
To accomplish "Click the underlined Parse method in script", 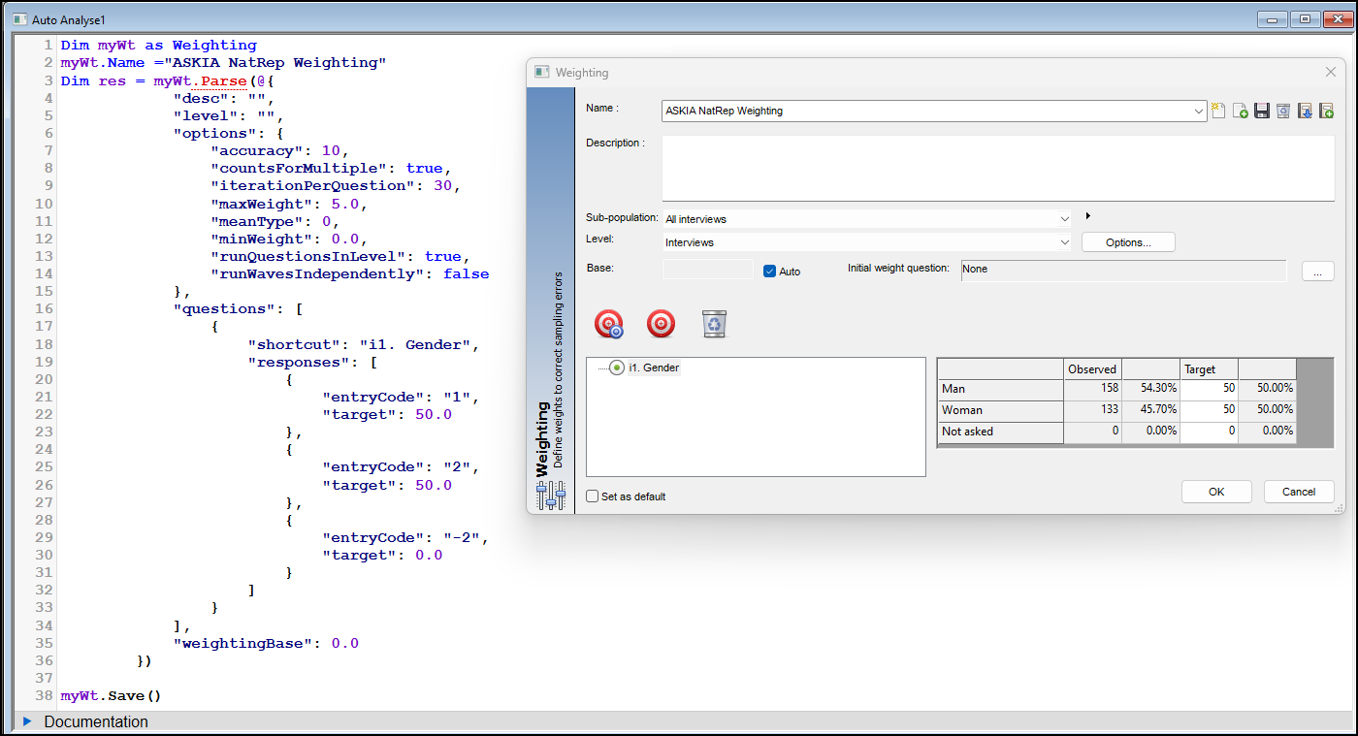I will click(223, 81).
